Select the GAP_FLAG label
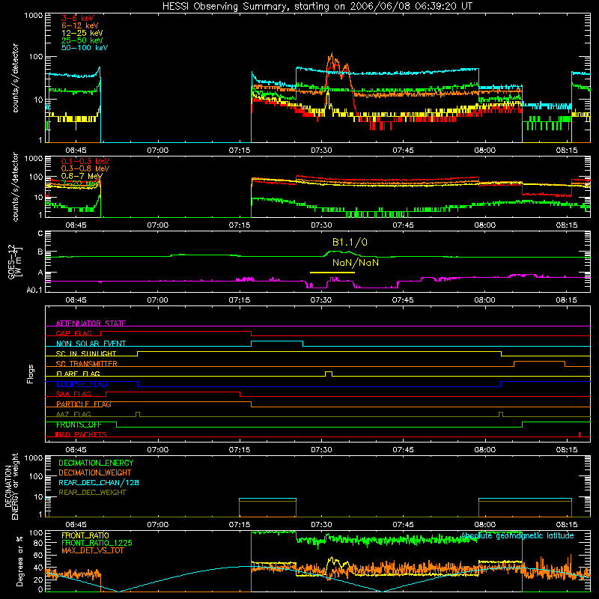This screenshot has width=599, height=599. coord(73,333)
